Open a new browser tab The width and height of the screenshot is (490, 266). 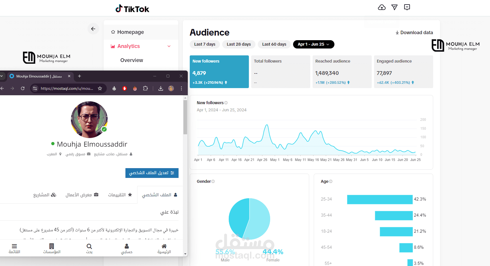[x=80, y=76]
